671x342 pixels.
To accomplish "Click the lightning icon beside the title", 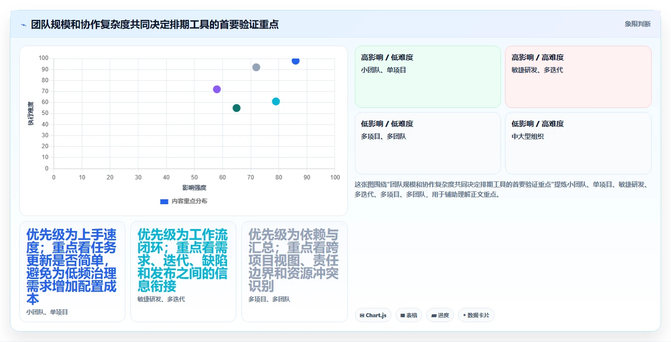I will click(23, 25).
